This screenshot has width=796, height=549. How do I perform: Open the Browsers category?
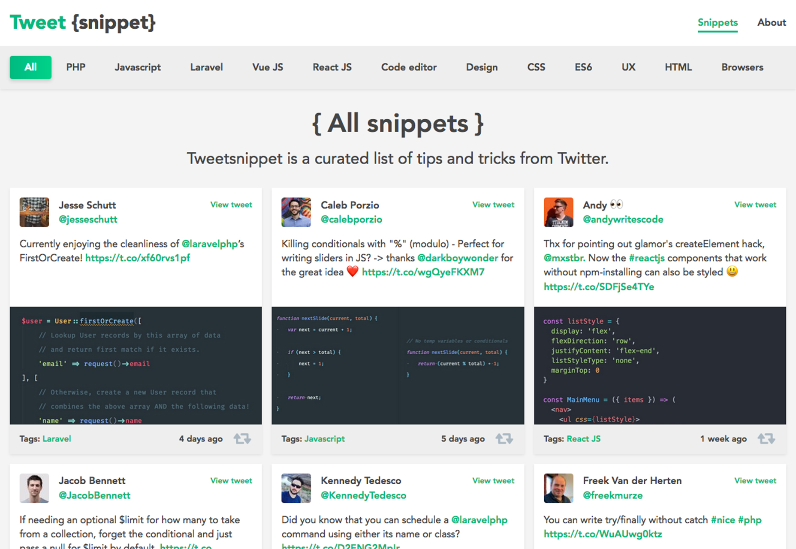pyautogui.click(x=742, y=67)
